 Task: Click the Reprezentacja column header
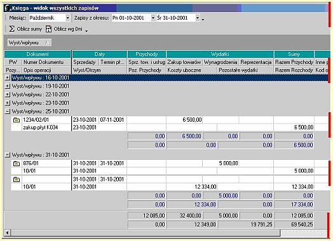256,62
